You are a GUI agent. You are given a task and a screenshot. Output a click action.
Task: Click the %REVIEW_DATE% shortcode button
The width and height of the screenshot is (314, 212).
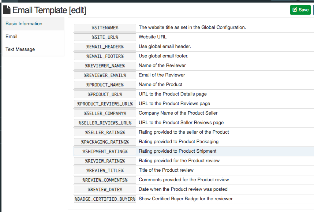(105, 189)
